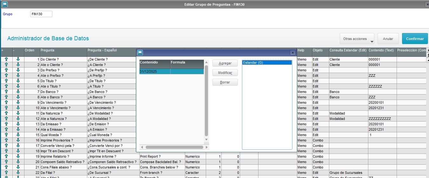This screenshot has width=429, height=178.
Task: Click 'ZZZZZZZZZZ' content cell
Action: 382,119
